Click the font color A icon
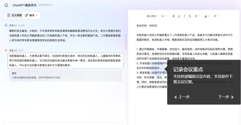The width and height of the screenshot is (241, 125). 206,16
